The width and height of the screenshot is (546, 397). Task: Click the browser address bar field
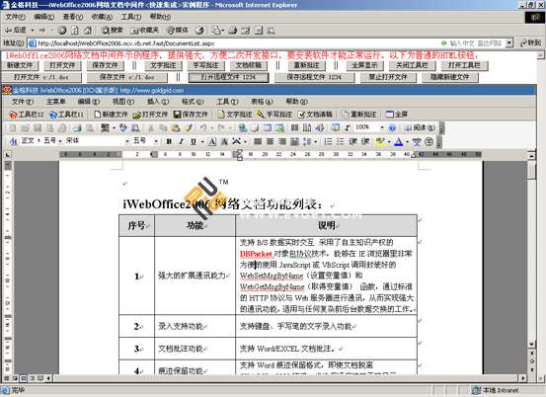tap(237, 43)
